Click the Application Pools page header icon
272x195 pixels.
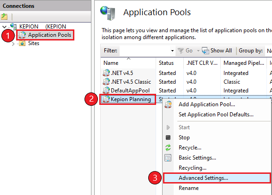point(108,13)
